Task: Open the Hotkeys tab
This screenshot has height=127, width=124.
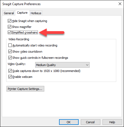Action: point(36,13)
